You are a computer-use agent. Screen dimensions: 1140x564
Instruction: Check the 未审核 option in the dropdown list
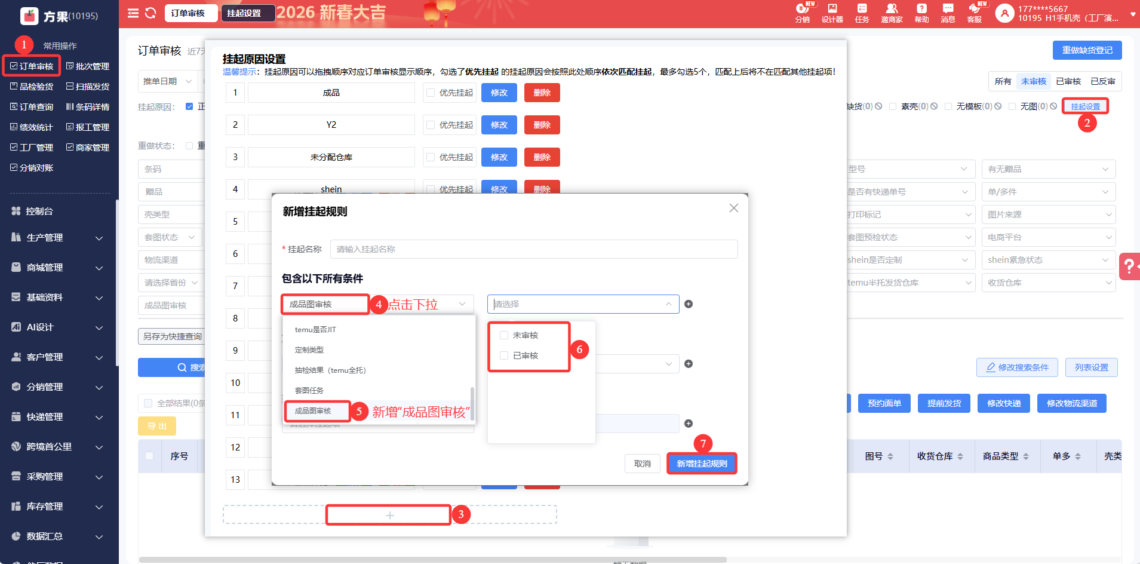point(504,335)
